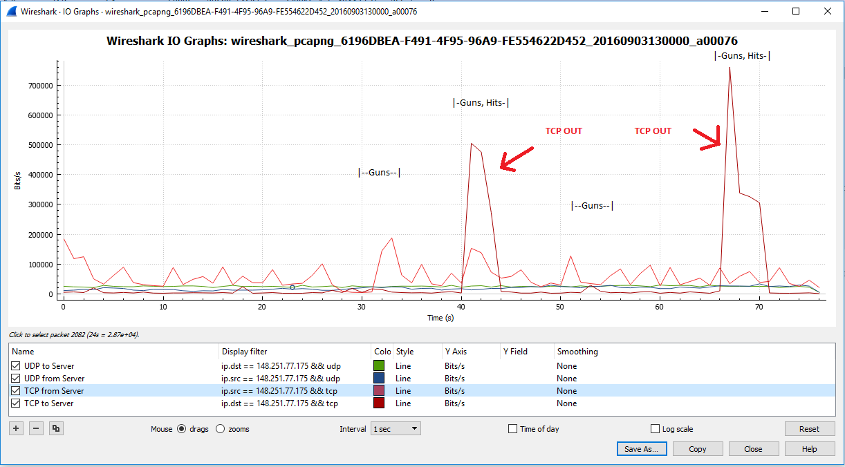
Task: Click the 'None' smoothing cell for TCP to Server
Action: (x=566, y=403)
